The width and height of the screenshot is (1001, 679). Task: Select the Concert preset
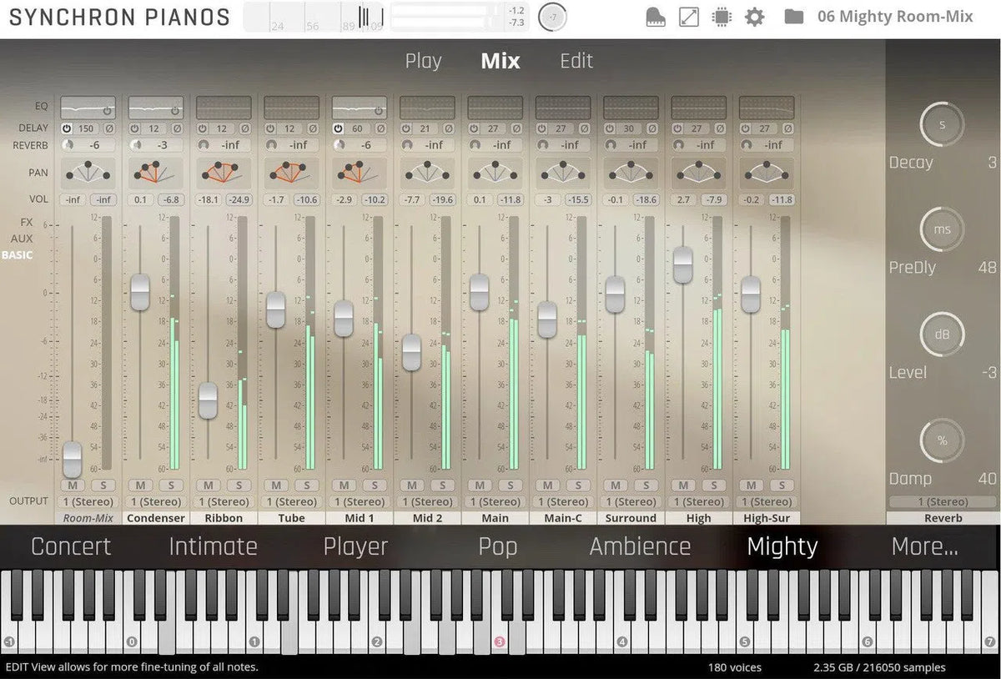(x=71, y=546)
